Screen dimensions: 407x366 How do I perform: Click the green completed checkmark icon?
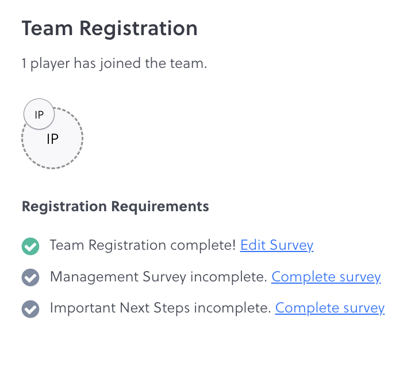point(30,246)
